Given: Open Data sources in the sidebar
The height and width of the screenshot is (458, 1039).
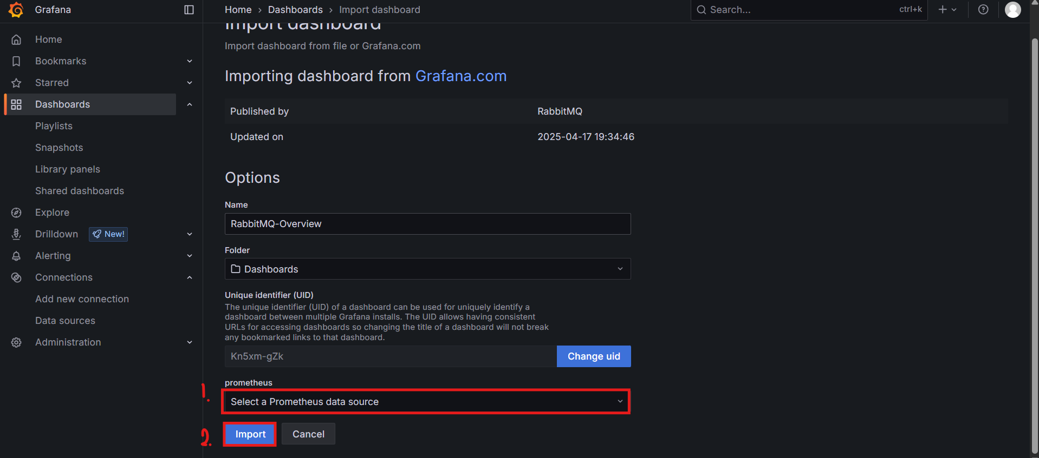Looking at the screenshot, I should [x=65, y=321].
